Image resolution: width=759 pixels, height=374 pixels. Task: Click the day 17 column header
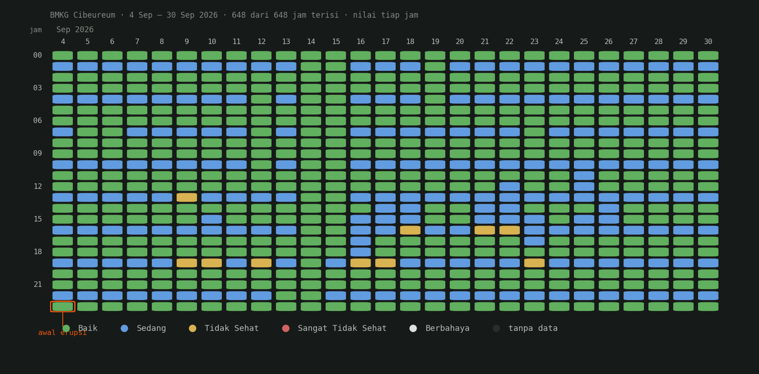(x=386, y=42)
